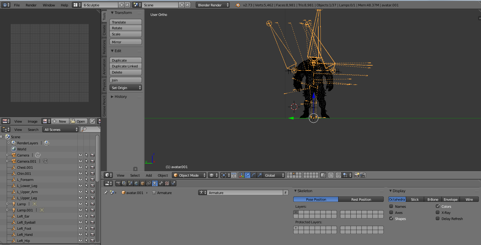Switch to the World properties tab icon
This screenshot has height=245, width=481.
(x=136, y=183)
